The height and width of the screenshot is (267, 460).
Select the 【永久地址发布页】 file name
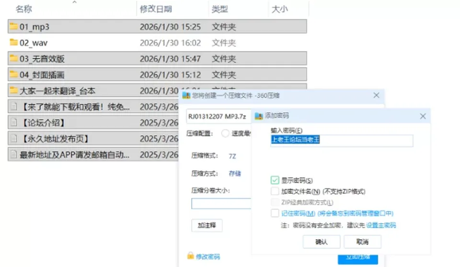tap(56, 139)
